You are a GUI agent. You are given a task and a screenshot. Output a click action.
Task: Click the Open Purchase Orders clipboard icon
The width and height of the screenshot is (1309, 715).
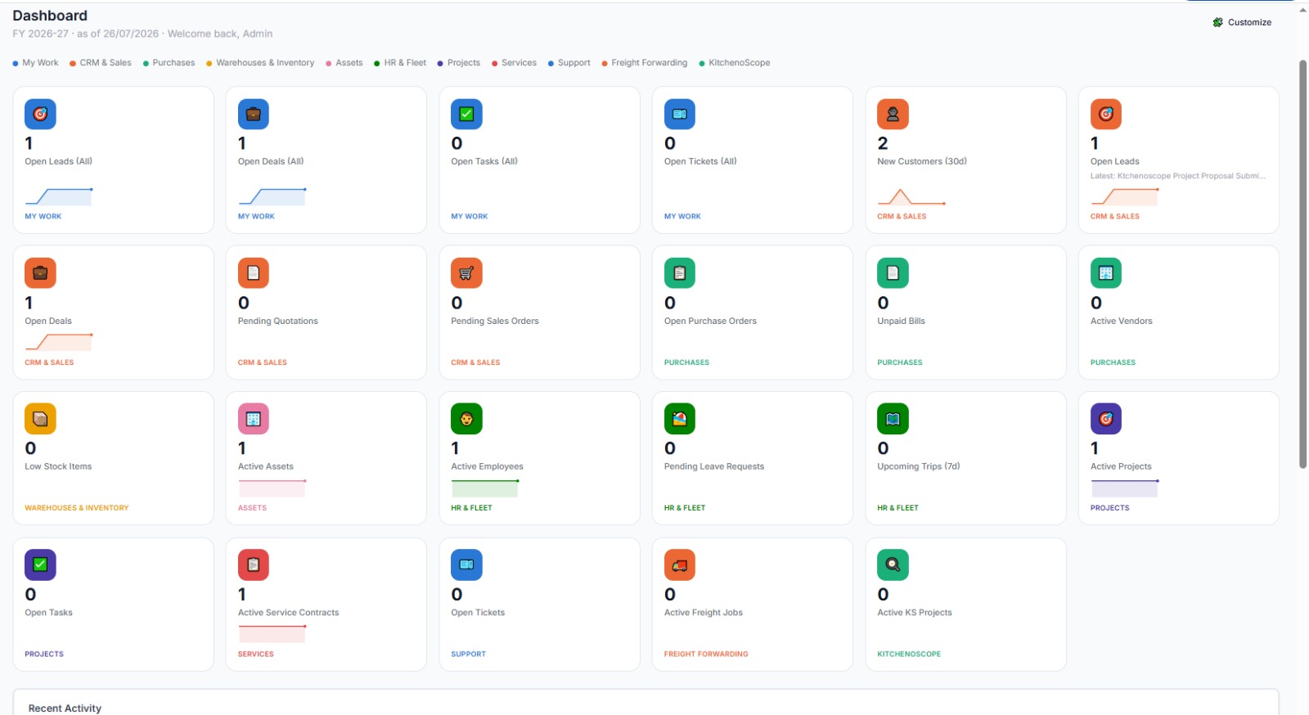(680, 273)
